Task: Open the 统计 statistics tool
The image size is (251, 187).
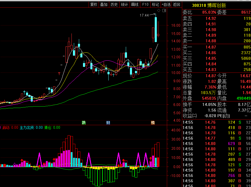Action: pos(125,4)
